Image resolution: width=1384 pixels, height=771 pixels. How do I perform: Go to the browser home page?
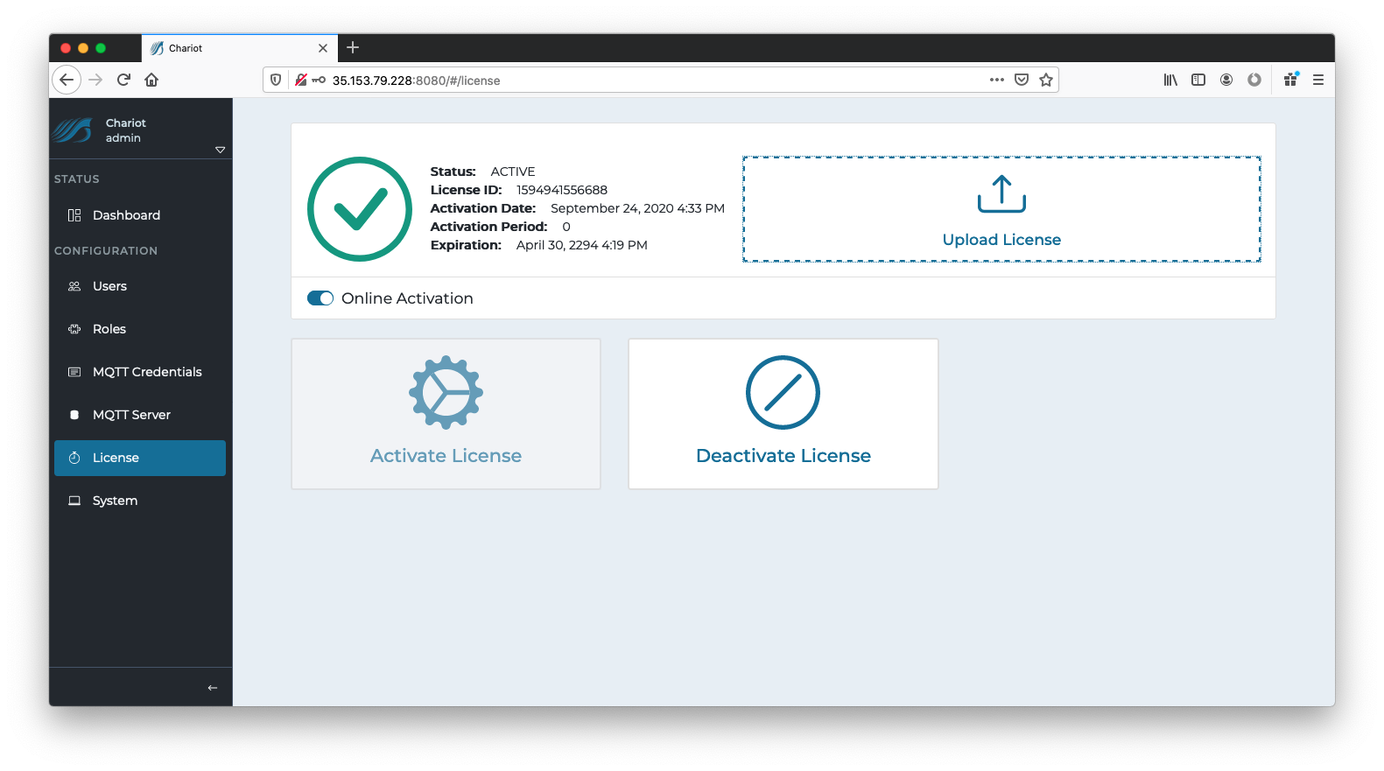pos(151,80)
